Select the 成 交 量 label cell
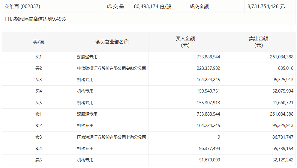 click(115, 6)
